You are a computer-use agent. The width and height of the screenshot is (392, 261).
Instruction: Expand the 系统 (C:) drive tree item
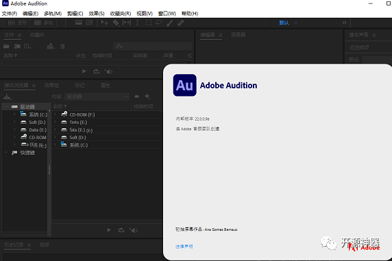14,114
